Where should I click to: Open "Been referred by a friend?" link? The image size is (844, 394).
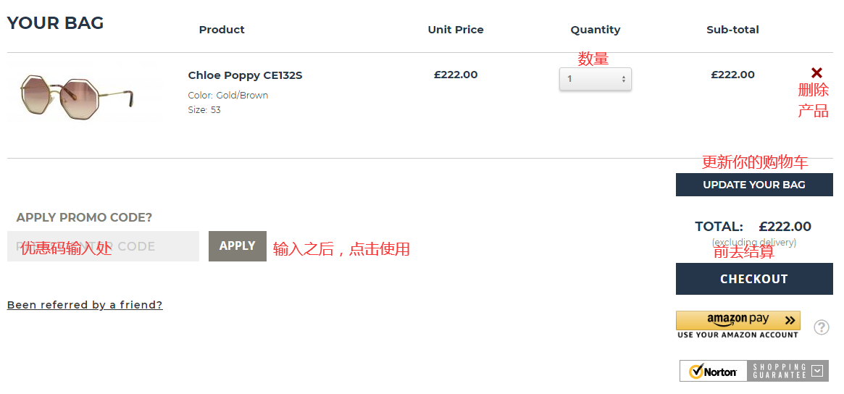[x=85, y=305]
